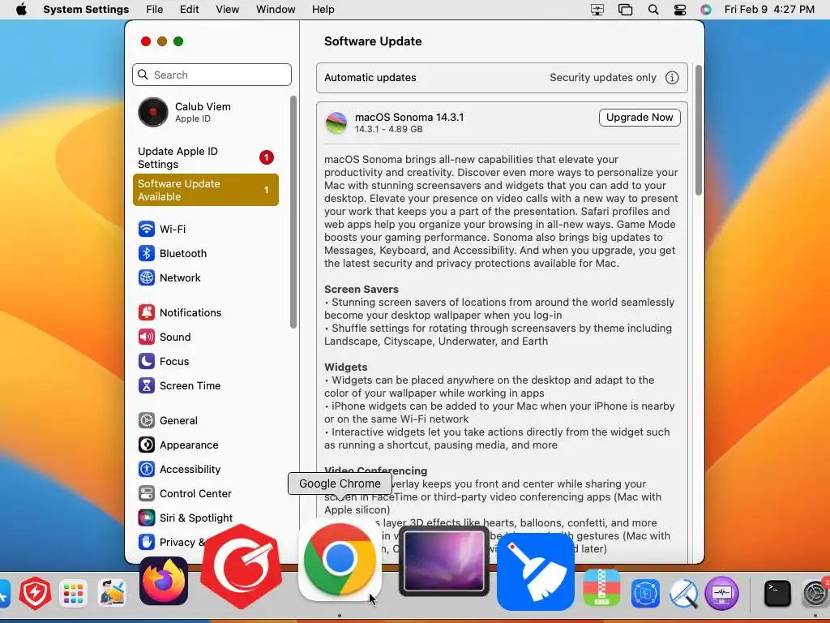Open the desktop screen thumbnail app in Dock
The width and height of the screenshot is (830, 623).
click(443, 561)
